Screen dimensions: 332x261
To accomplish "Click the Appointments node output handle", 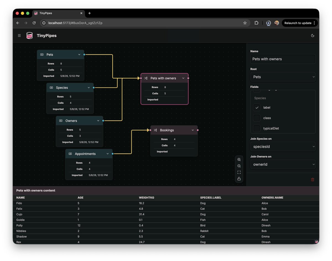I will pyautogui.click(x=113, y=154).
